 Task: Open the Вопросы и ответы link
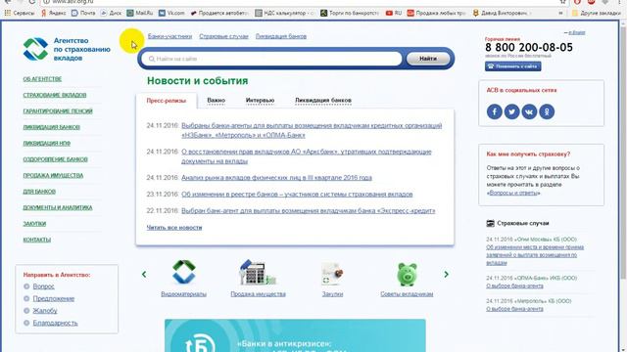pos(513,193)
